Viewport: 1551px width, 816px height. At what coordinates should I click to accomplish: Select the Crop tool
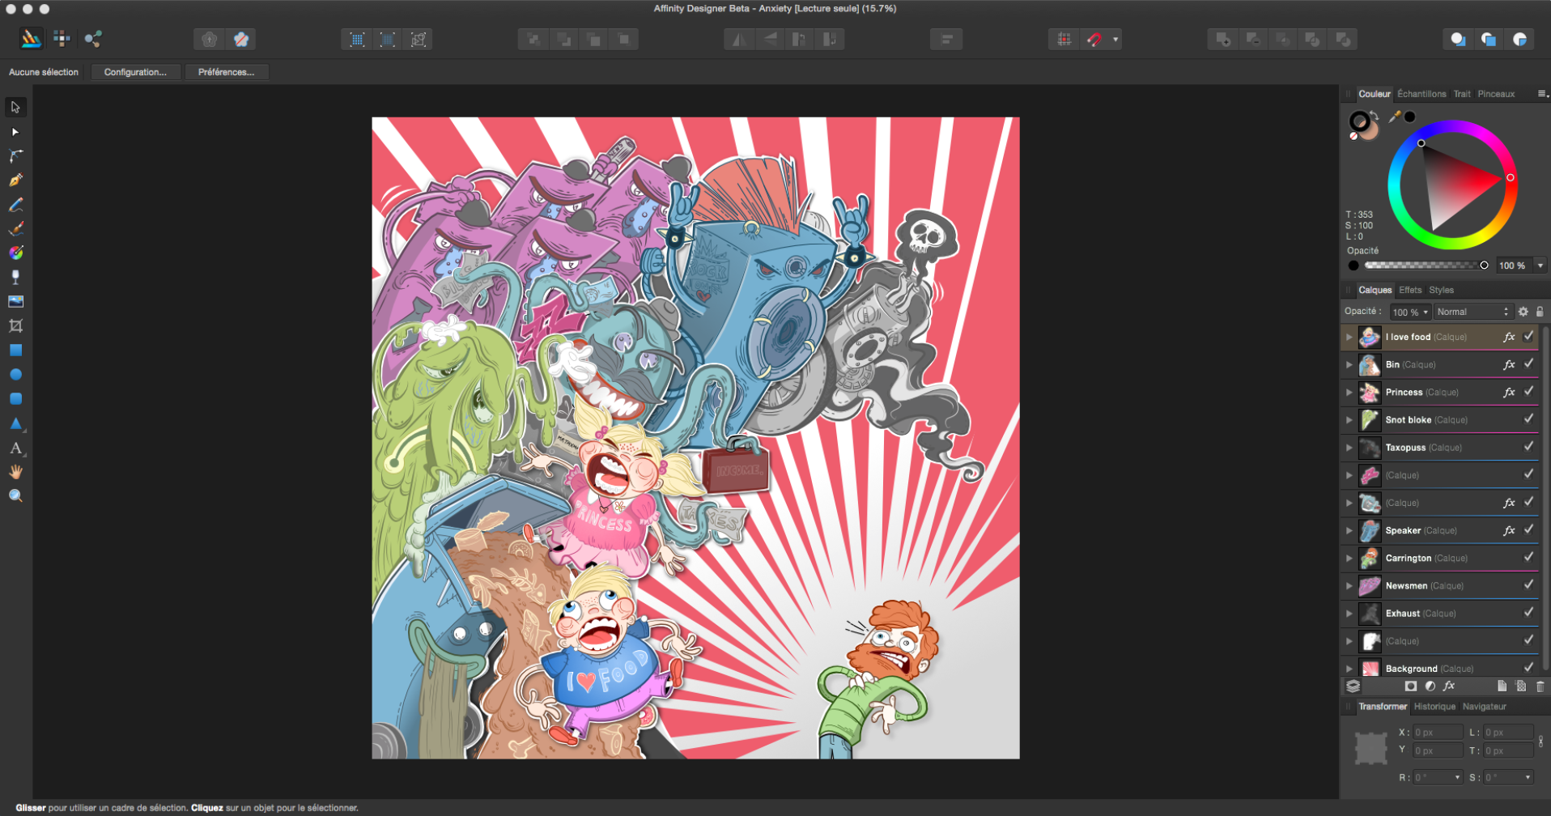click(x=15, y=325)
